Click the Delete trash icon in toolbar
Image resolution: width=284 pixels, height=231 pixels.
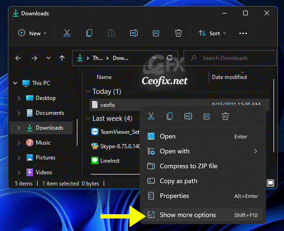click(x=178, y=33)
